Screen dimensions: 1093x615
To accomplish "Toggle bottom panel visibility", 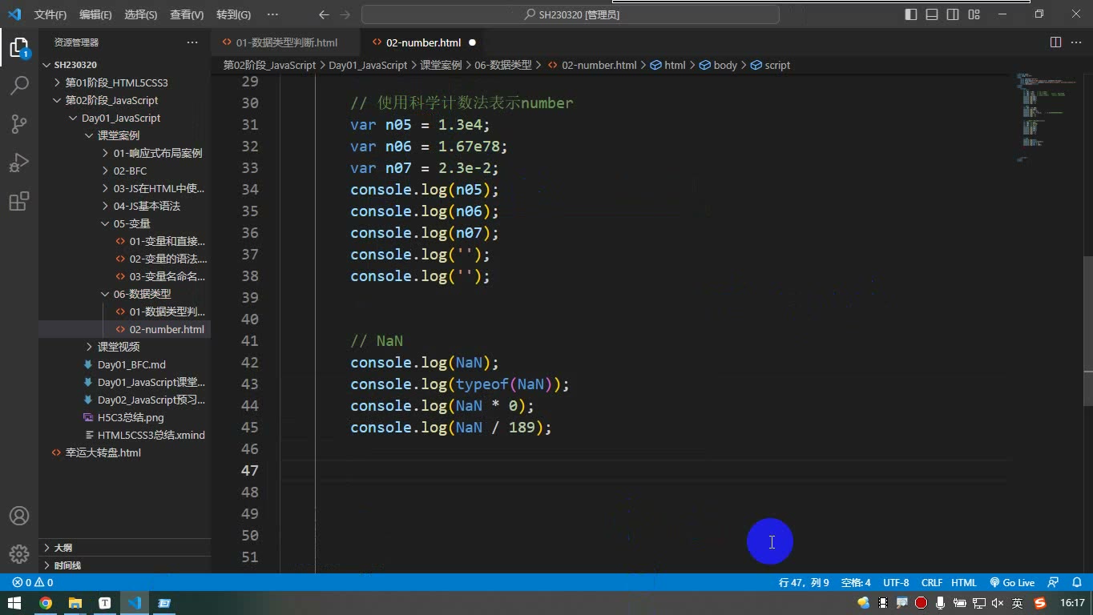I will point(932,14).
